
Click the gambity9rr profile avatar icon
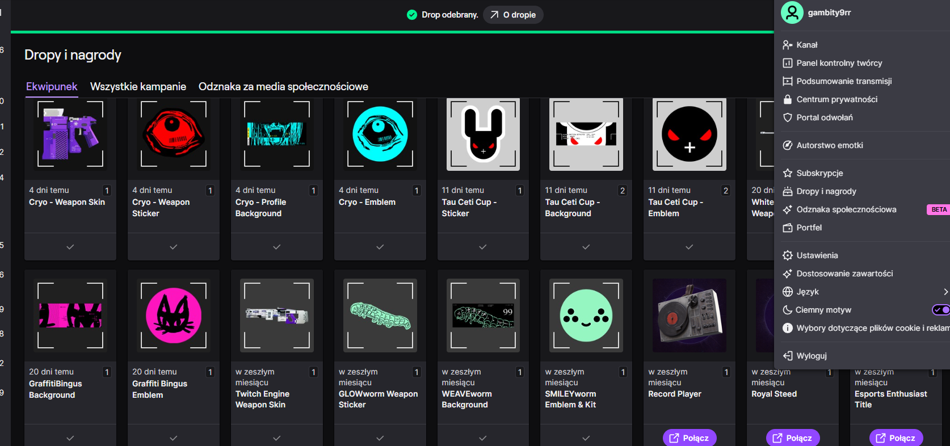pyautogui.click(x=792, y=12)
